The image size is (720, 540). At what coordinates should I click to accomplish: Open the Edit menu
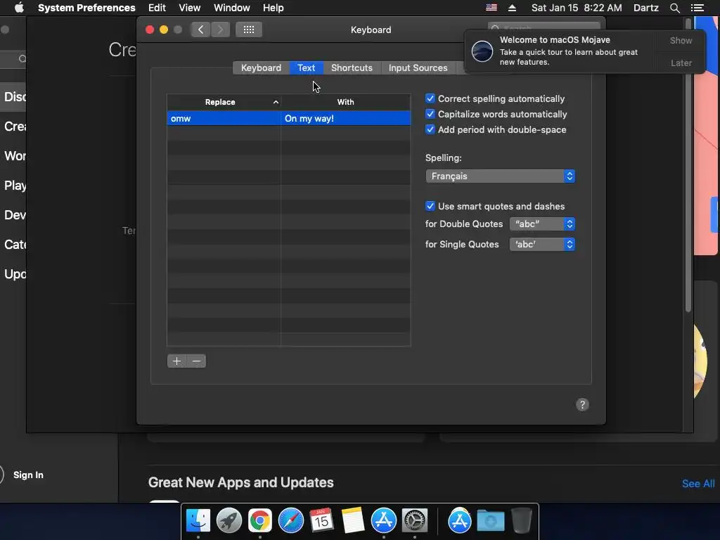157,8
